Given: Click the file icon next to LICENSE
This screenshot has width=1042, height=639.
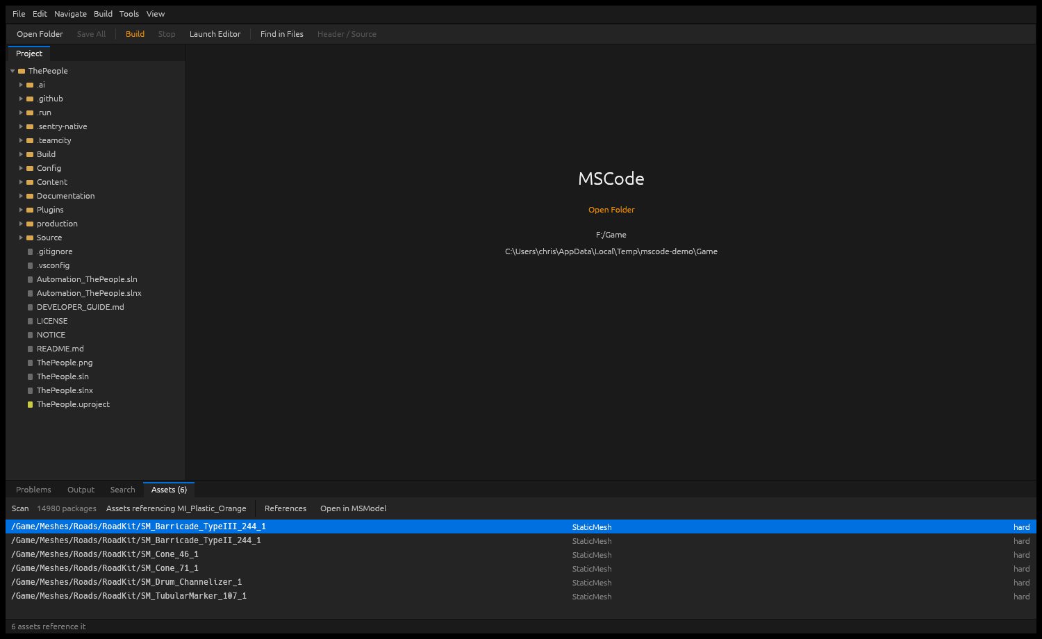Looking at the screenshot, I should (30, 321).
